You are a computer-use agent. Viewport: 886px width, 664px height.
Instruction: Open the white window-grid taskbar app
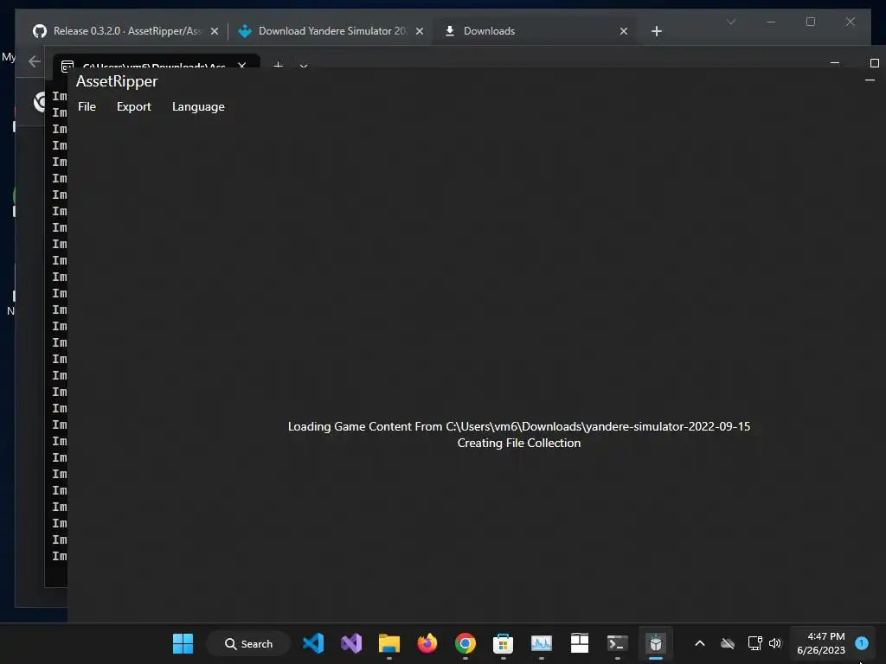pos(579,643)
